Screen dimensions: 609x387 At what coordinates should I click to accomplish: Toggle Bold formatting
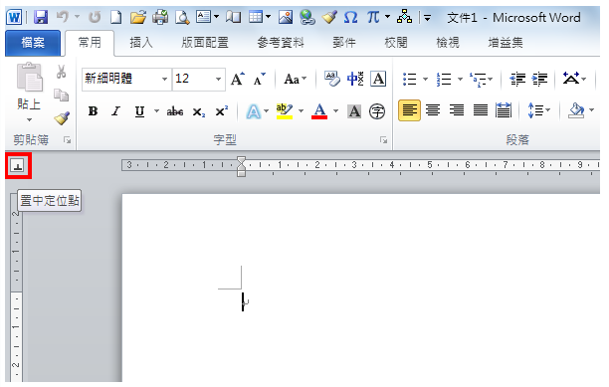tap(93, 111)
